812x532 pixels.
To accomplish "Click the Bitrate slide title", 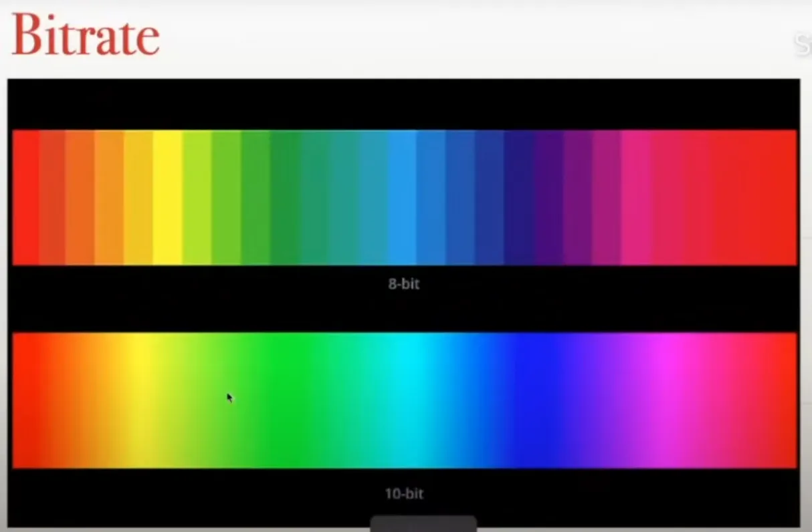I will [x=86, y=35].
